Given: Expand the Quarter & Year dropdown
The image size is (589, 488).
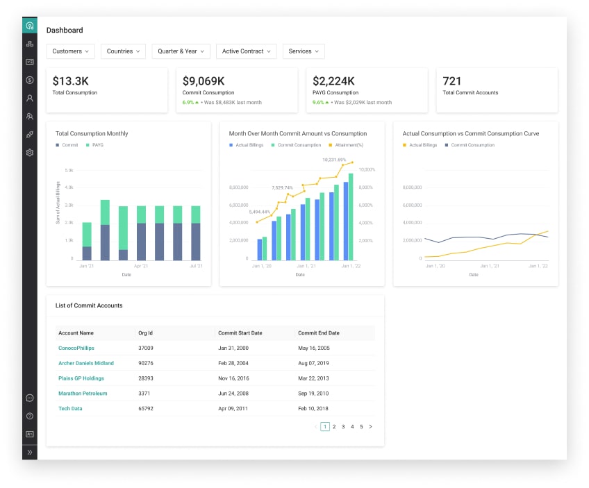Looking at the screenshot, I should (x=181, y=51).
